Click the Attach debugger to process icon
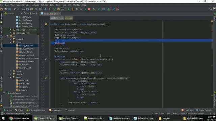This screenshot has width=216, height=121. pyautogui.click(x=85, y=9)
